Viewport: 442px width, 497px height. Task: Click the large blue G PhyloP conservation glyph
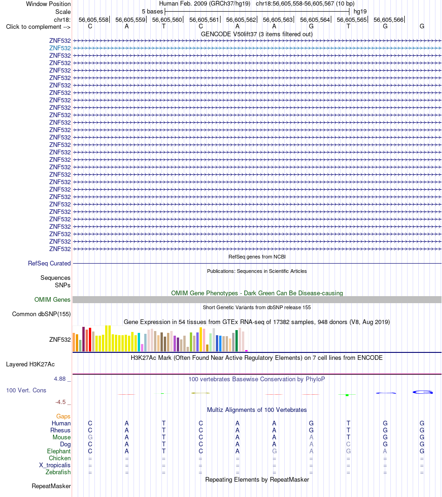tap(422, 392)
